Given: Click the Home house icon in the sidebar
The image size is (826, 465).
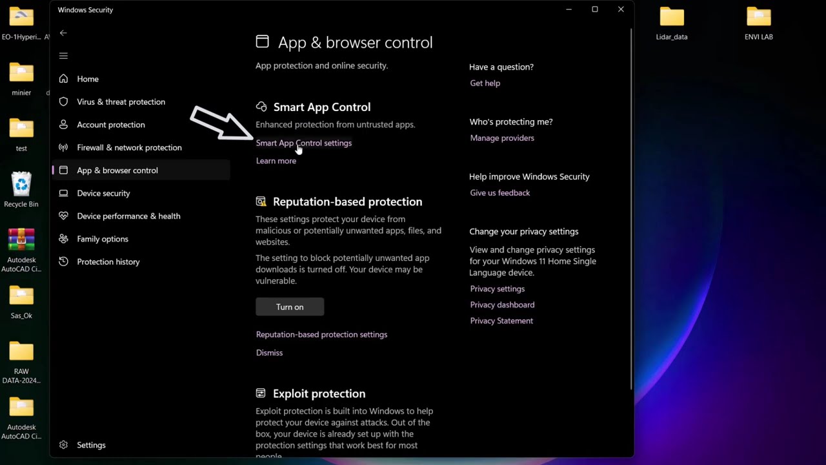Looking at the screenshot, I should 63,79.
